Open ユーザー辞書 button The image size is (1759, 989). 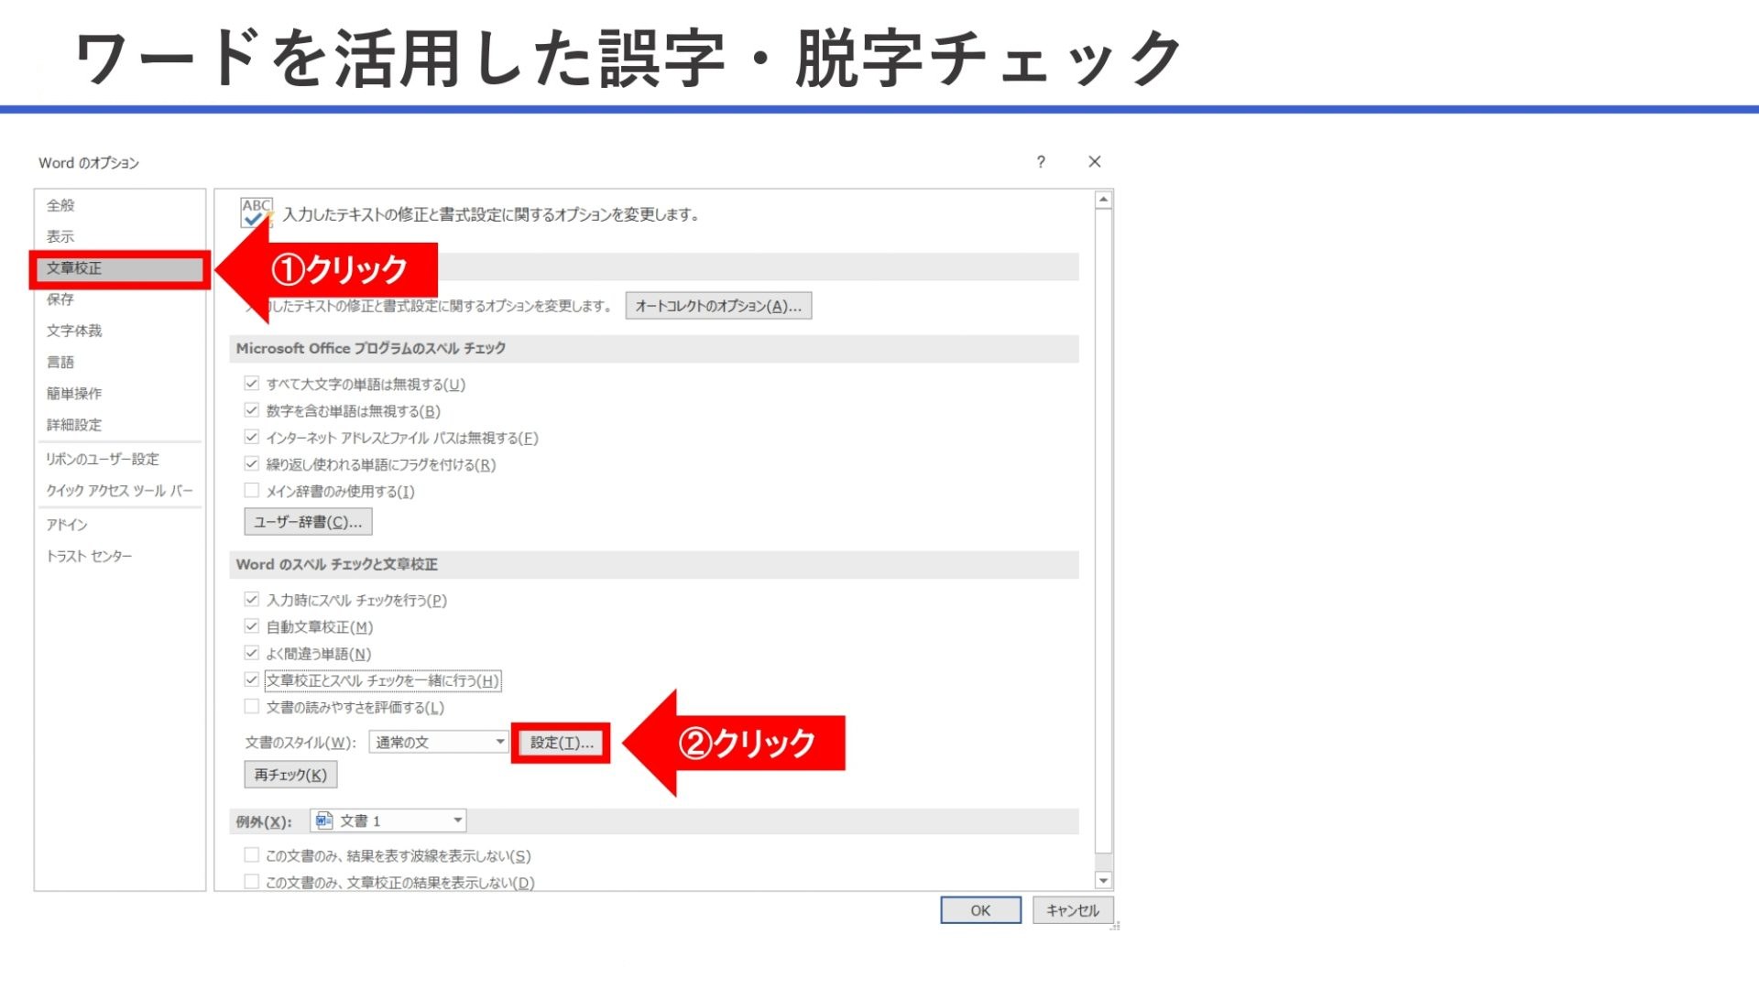point(308,522)
